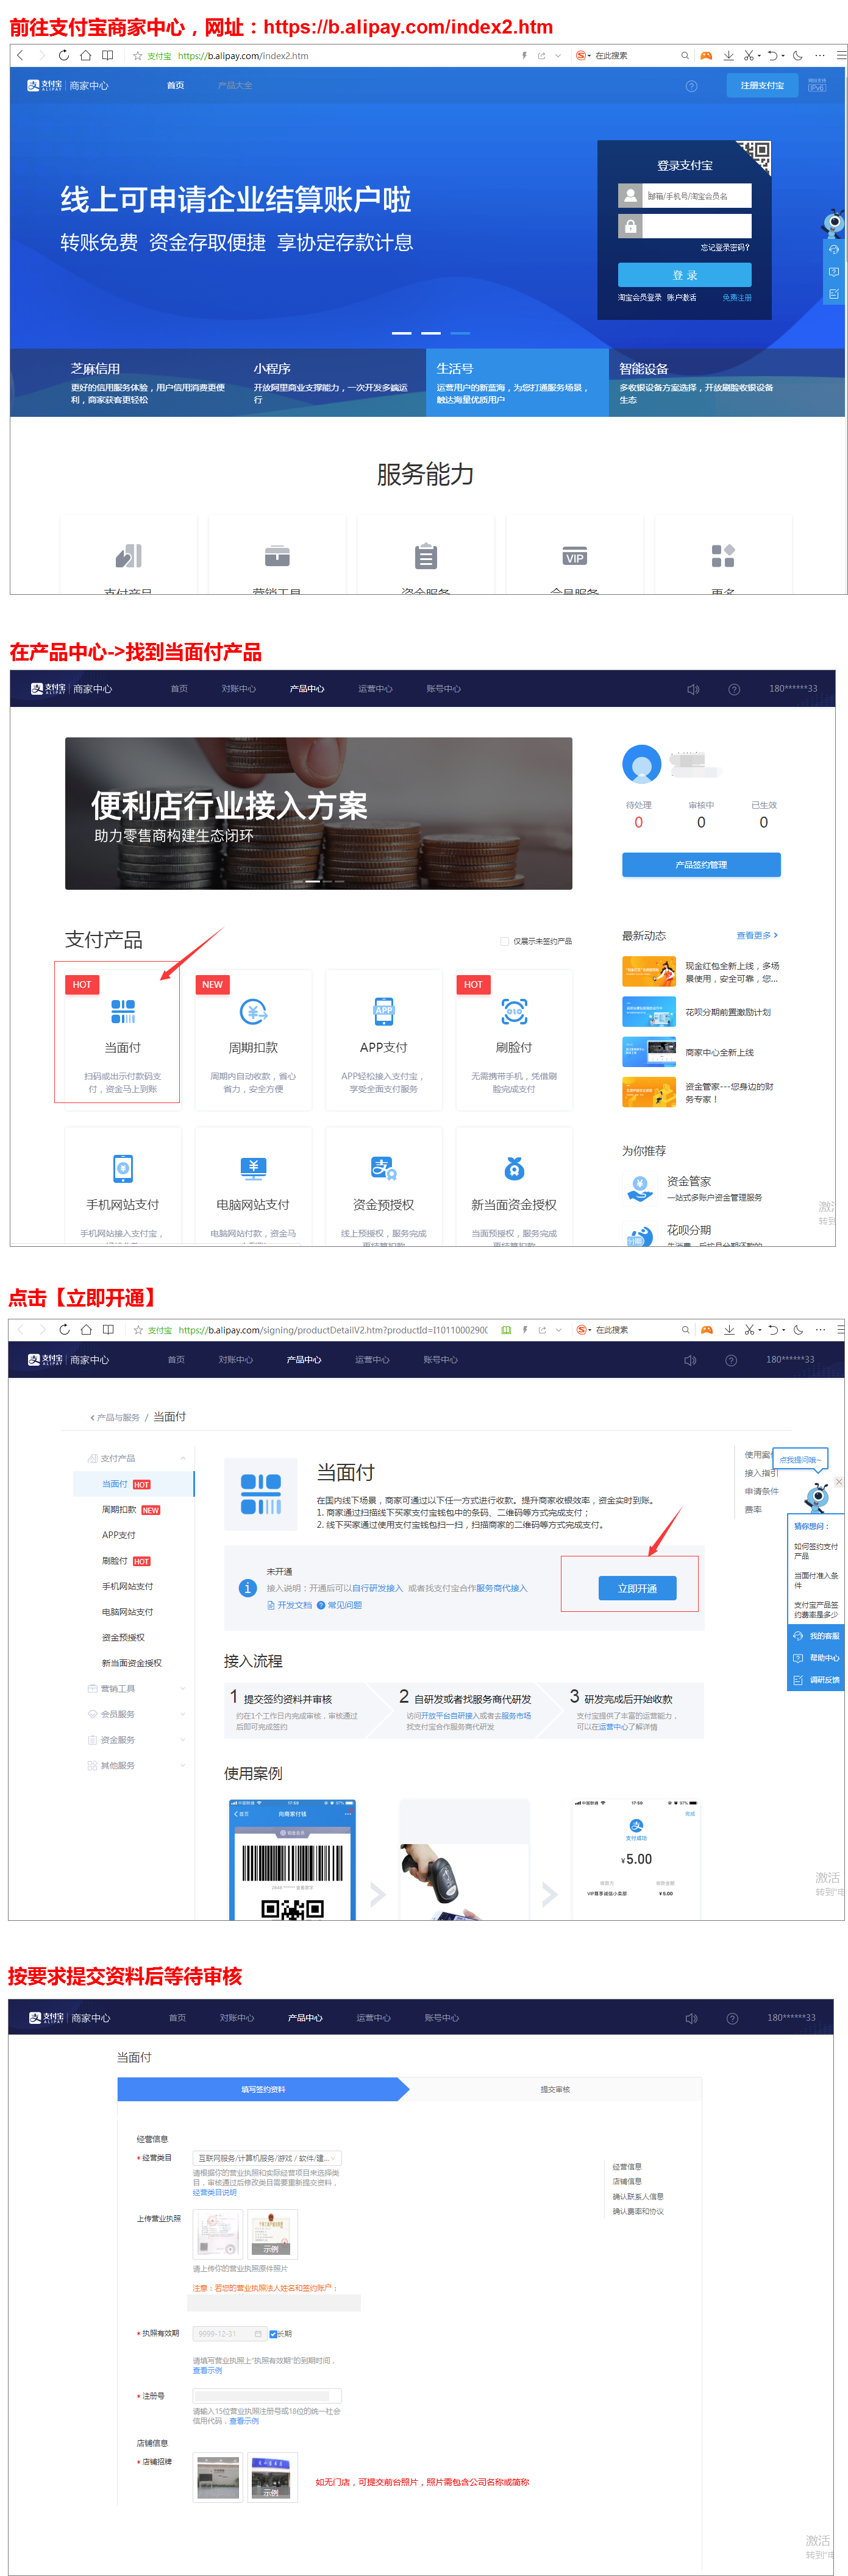Click the browser refresh icon on login page
Screen dimensions: 848x2576
point(63,55)
